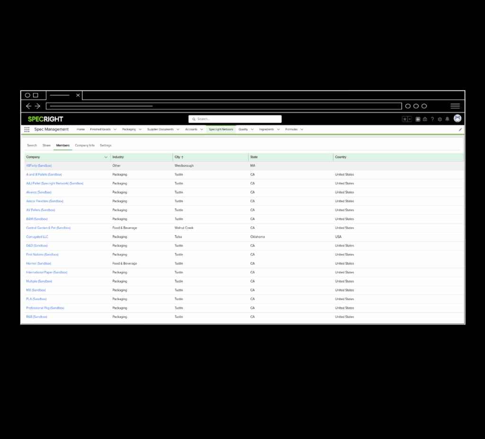The width and height of the screenshot is (485, 439).
Task: Expand the Quality tab chevron
Action: tap(252, 130)
